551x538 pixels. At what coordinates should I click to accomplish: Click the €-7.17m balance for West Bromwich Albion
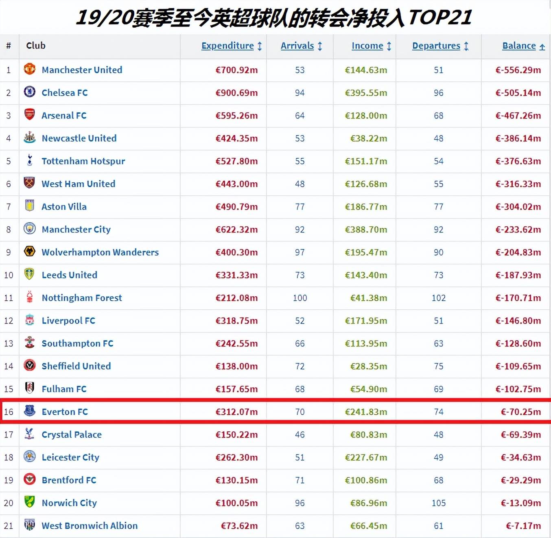523,526
